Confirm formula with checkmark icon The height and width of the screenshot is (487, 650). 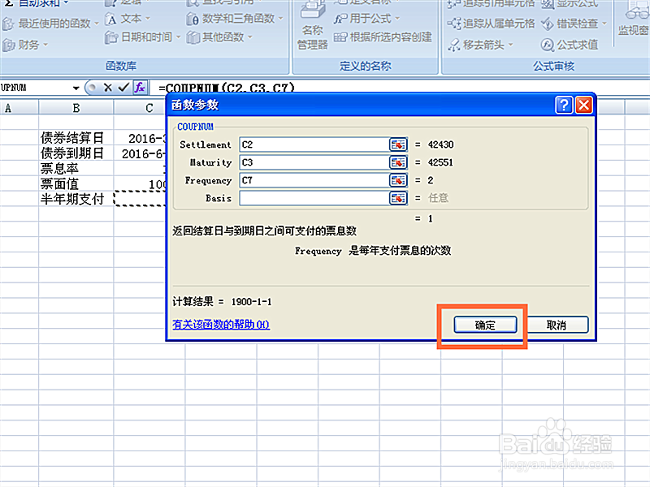[123, 88]
